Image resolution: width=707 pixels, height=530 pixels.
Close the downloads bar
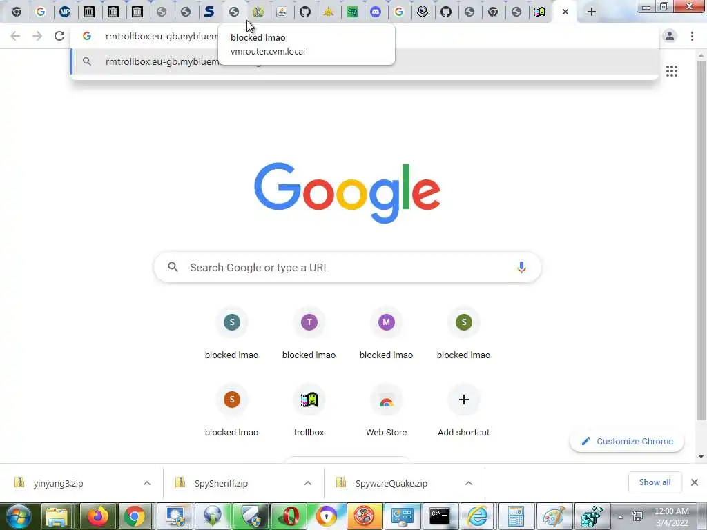pyautogui.click(x=695, y=482)
